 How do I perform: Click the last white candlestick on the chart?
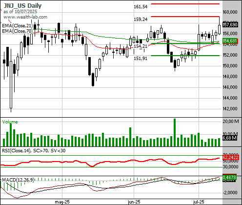coord(220,29)
